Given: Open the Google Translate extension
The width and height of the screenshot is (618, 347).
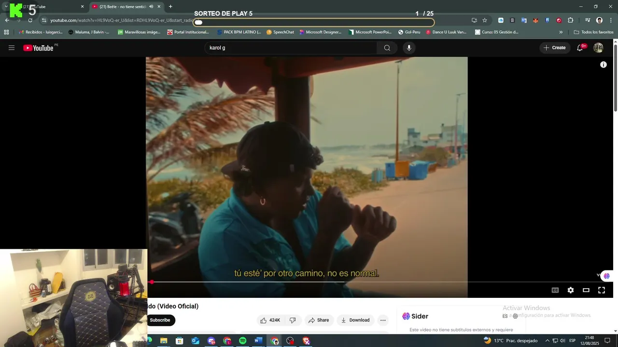Looking at the screenshot, I should 524,20.
